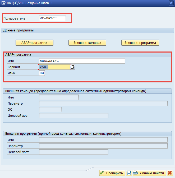Click the Имя field under Внешняя программа section
Viewport: 175px width, 178px height.
tap(103, 140)
